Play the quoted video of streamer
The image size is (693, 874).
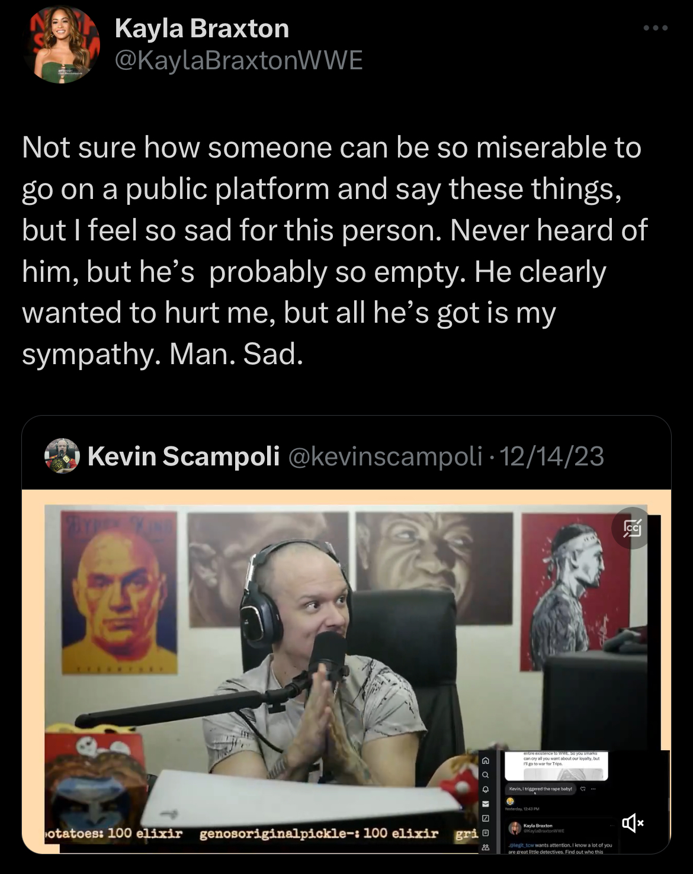(x=346, y=671)
